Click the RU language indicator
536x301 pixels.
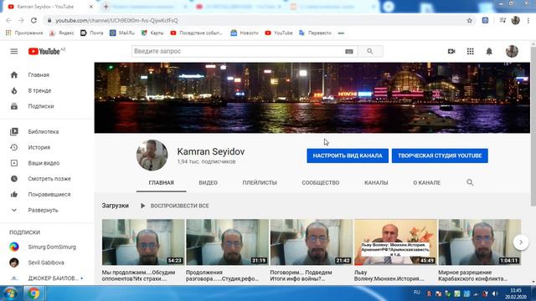pos(417,293)
